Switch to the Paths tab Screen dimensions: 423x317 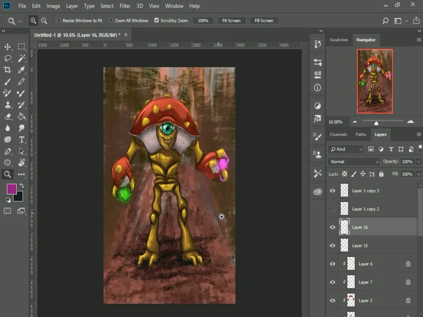(361, 134)
